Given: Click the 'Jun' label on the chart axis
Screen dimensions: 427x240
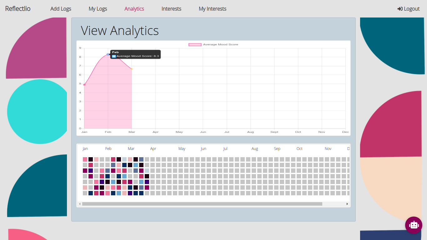Looking at the screenshot, I should pos(203,132).
